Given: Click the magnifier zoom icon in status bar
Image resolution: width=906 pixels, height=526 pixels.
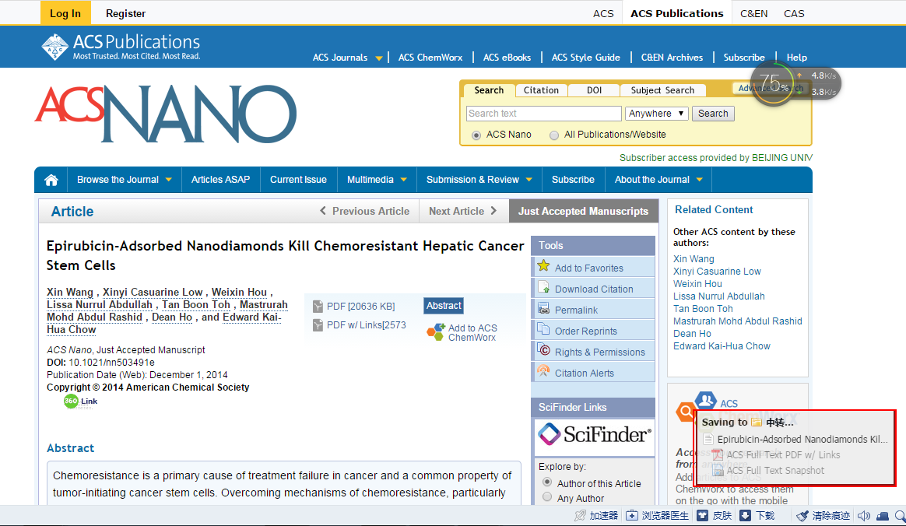Looking at the screenshot, I should [901, 516].
